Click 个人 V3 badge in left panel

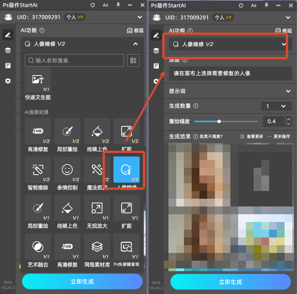point(75,17)
